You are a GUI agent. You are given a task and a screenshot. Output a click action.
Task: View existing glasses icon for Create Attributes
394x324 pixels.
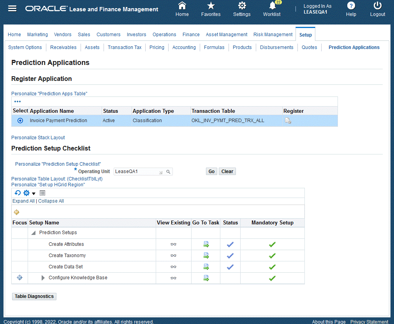click(x=173, y=244)
